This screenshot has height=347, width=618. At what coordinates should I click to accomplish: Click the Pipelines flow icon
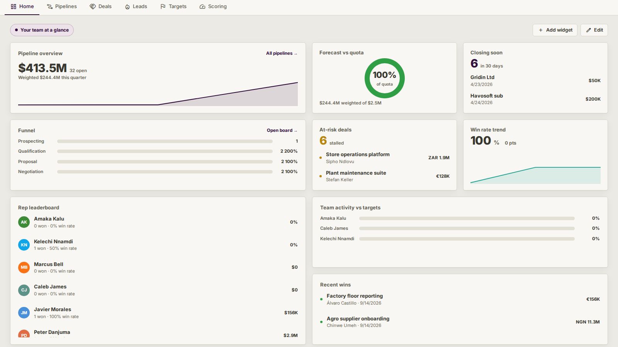(49, 7)
